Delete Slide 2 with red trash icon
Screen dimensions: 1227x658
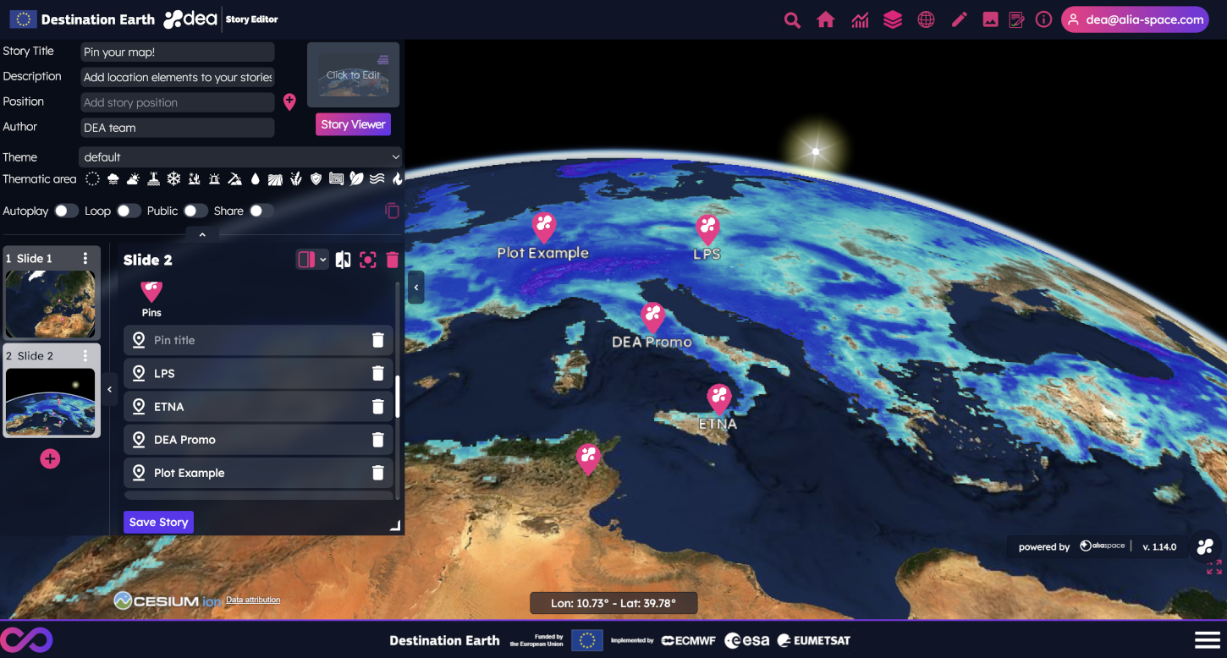point(393,260)
